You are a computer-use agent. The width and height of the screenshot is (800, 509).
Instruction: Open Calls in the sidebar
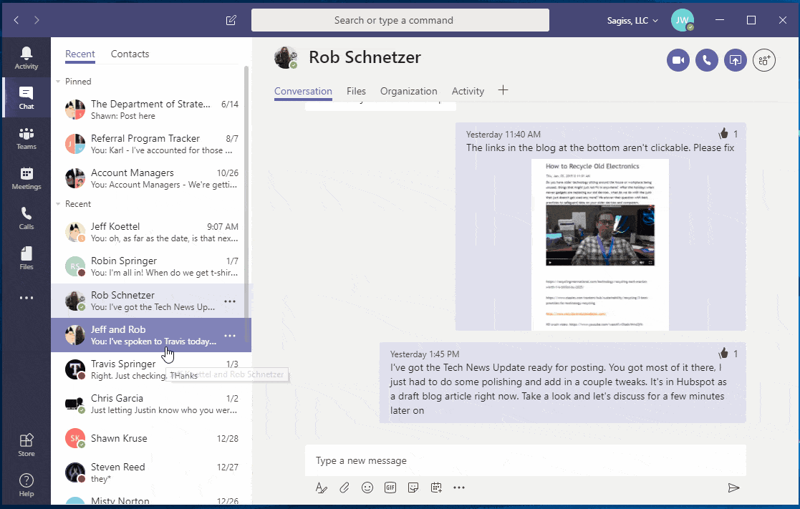click(x=26, y=218)
